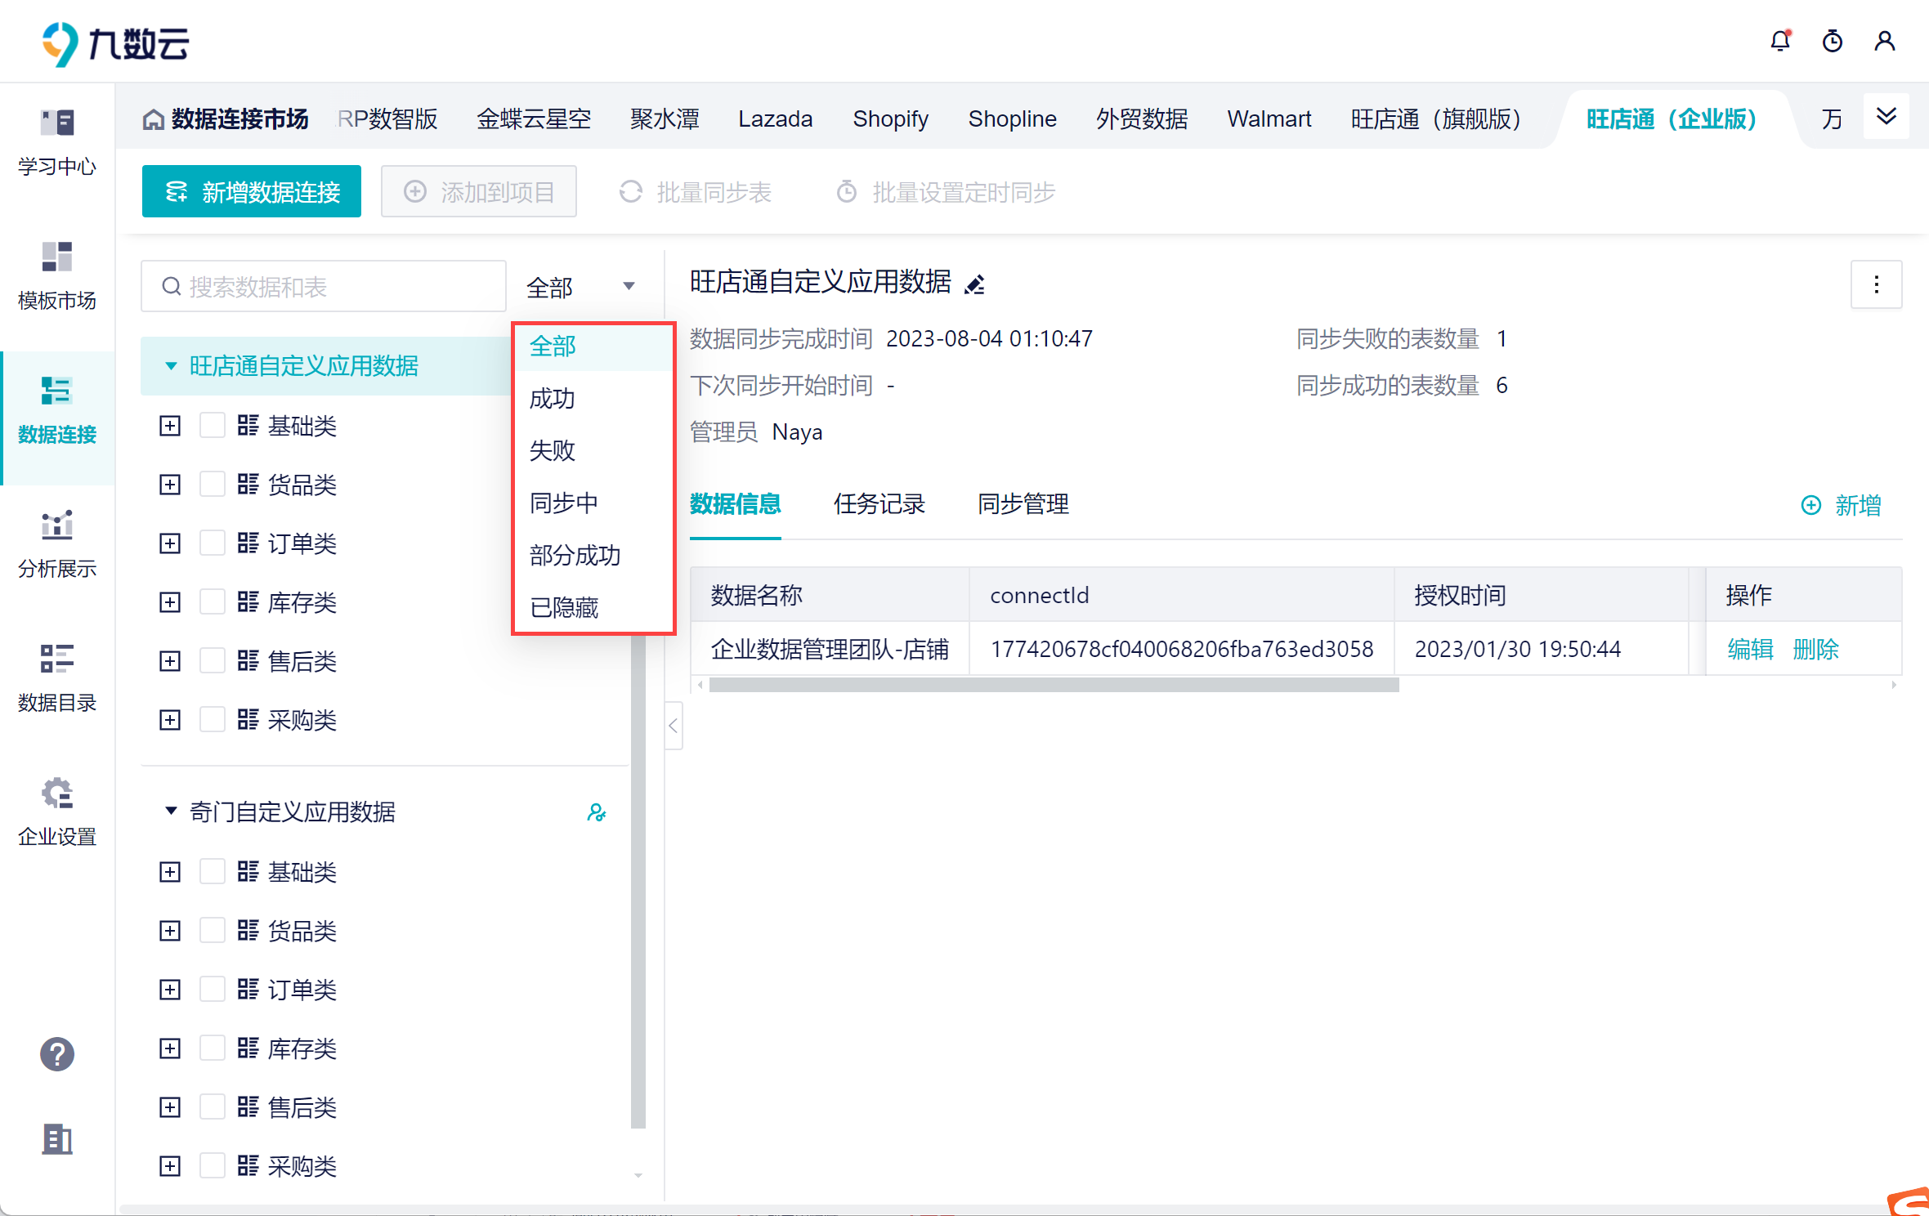Collapse the 奇门自定义应用数据 group
The image size is (1929, 1216).
[x=171, y=811]
